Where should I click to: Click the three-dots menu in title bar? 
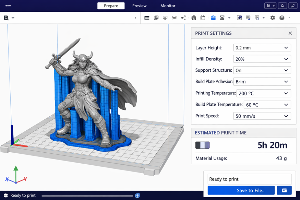[x=8, y=6]
